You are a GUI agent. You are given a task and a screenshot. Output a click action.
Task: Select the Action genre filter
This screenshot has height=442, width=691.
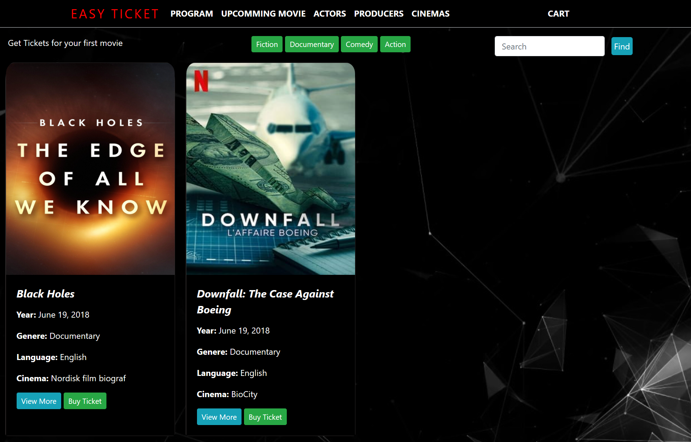[395, 45]
